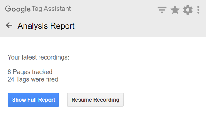This screenshot has height=123, width=206.
Task: Expand more options via vertical dots
Action: coord(198,10)
